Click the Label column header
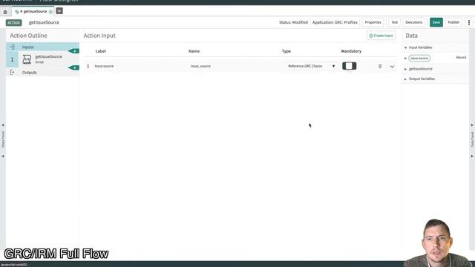 [x=101, y=51]
